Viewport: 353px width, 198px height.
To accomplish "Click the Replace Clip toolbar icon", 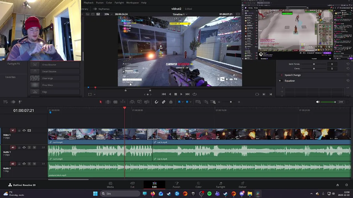I will click(147, 102).
